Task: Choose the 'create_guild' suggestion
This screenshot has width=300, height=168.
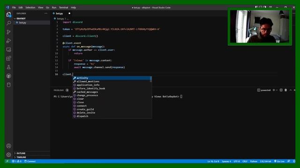Action: (112, 109)
